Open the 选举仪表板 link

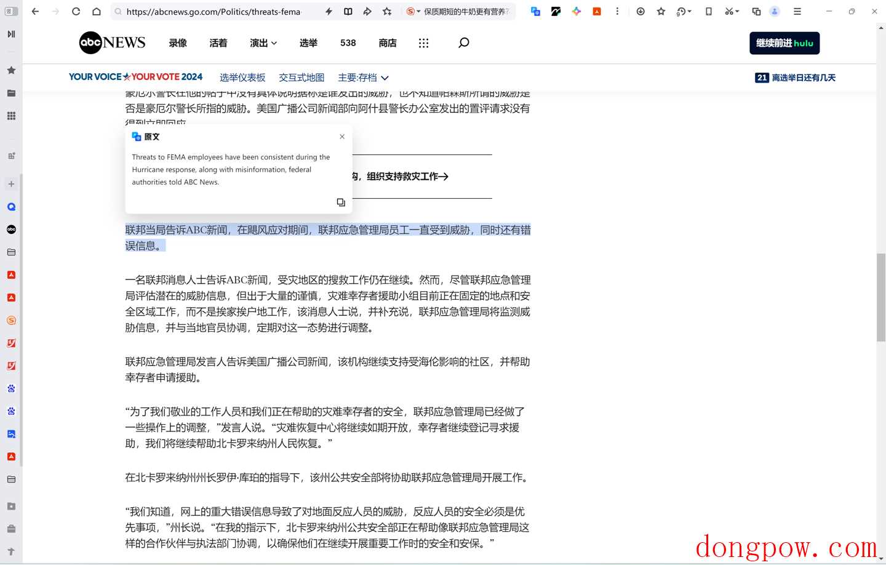(x=242, y=78)
